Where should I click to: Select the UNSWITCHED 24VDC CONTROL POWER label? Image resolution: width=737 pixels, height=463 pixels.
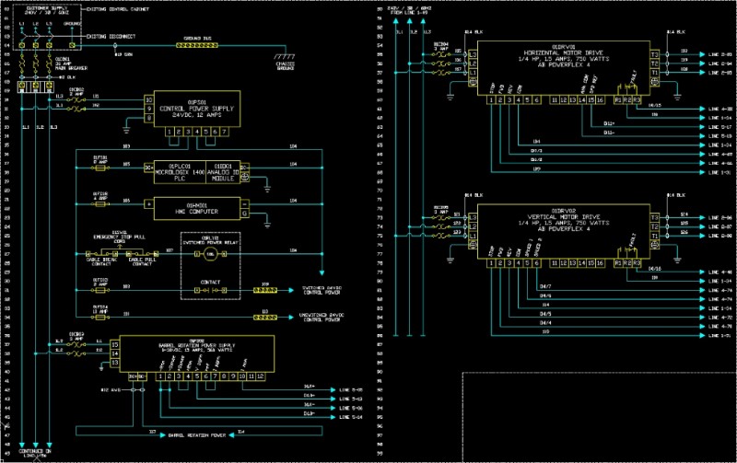[322, 318]
